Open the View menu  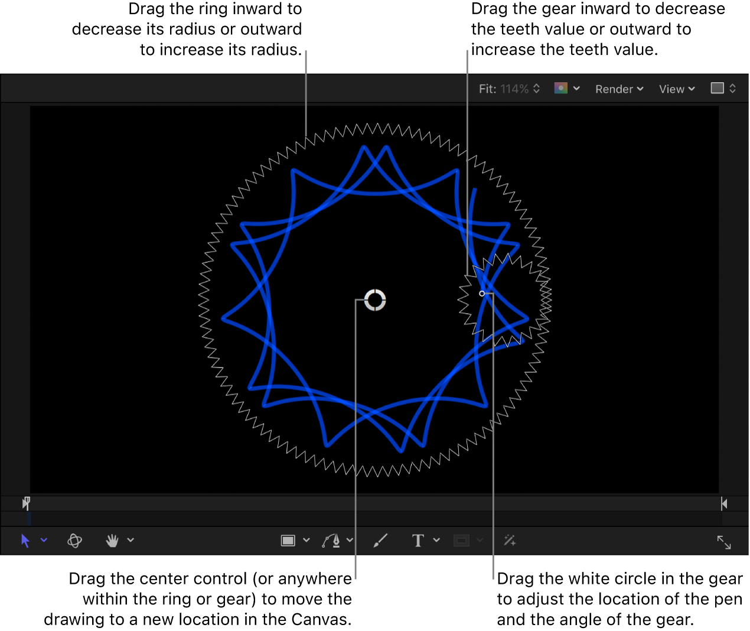(x=676, y=89)
